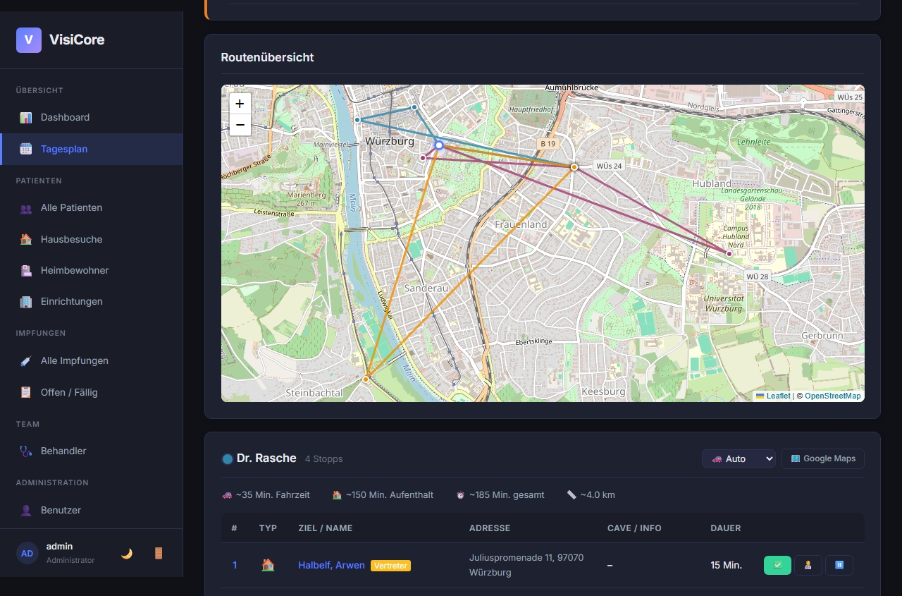Image resolution: width=902 pixels, height=596 pixels.
Task: Click the VisiCore logo icon
Action: 29,40
